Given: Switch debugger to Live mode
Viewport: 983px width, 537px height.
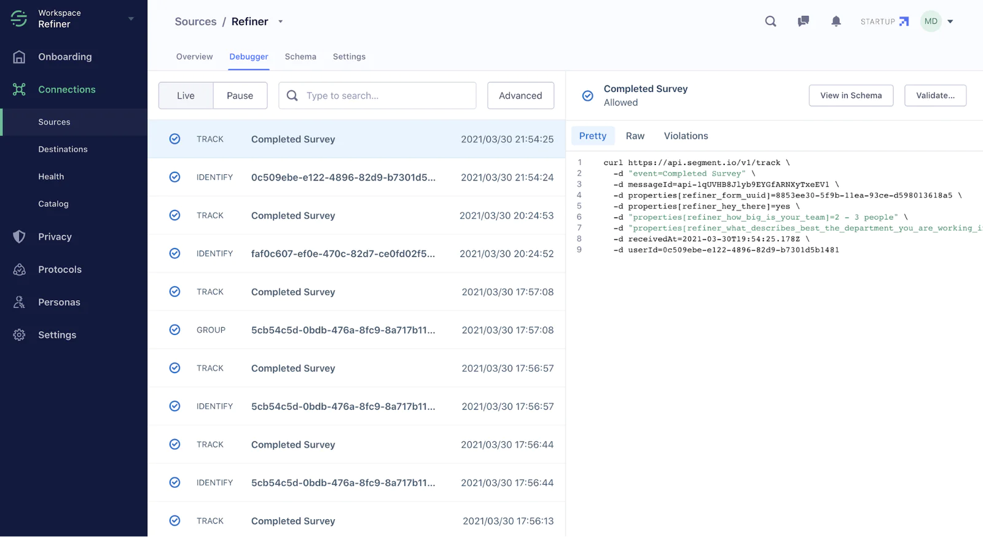Looking at the screenshot, I should click(186, 96).
